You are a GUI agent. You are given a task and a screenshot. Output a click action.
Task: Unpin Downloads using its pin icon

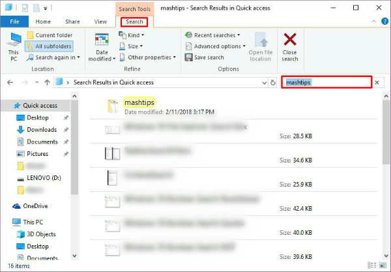pos(66,130)
